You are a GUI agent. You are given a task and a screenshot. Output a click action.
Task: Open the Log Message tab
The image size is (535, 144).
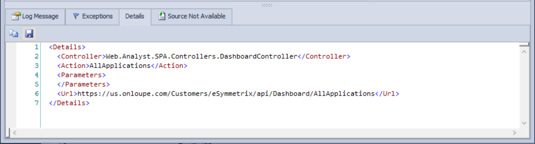click(x=35, y=16)
